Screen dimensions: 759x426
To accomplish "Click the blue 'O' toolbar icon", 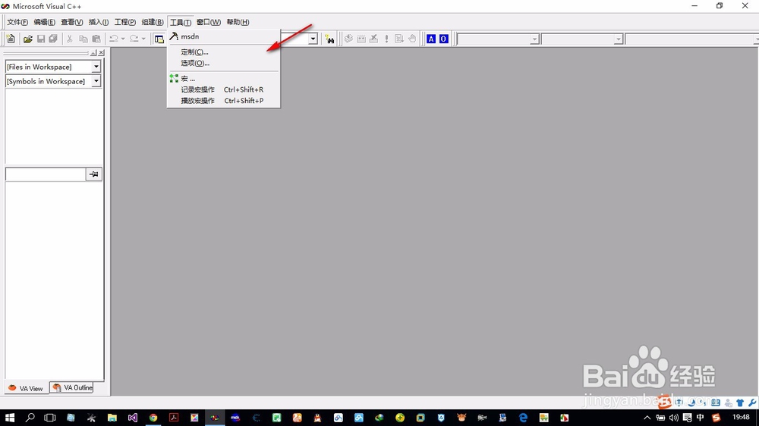I will point(443,39).
